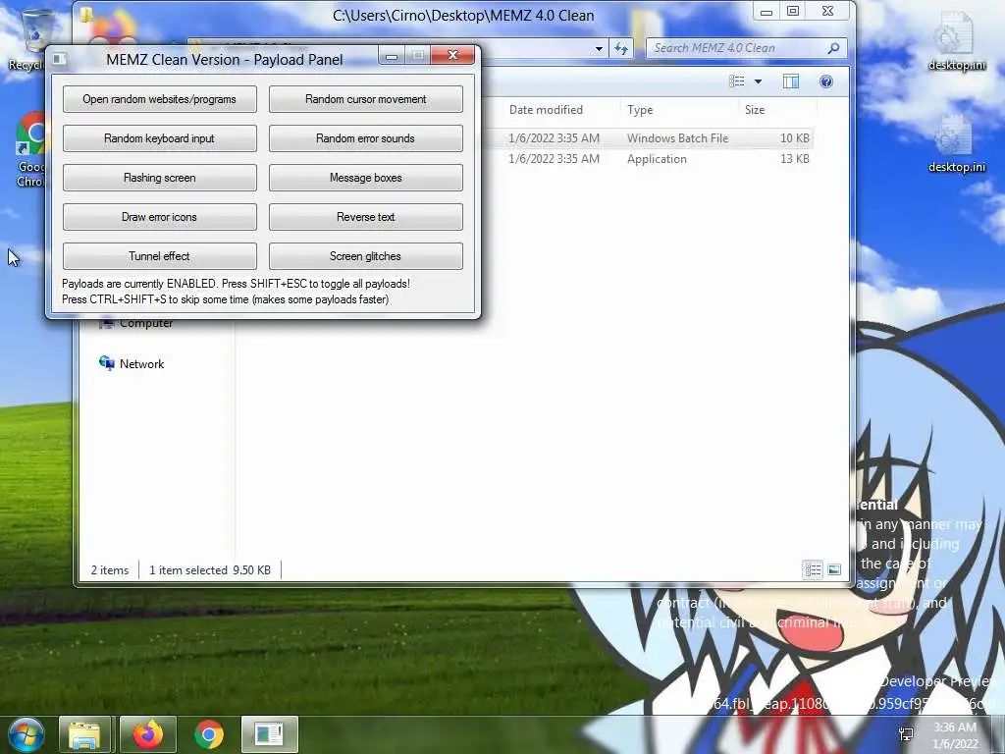Image resolution: width=1005 pixels, height=754 pixels.
Task: Click the '2 items' status bar text
Action: point(110,570)
